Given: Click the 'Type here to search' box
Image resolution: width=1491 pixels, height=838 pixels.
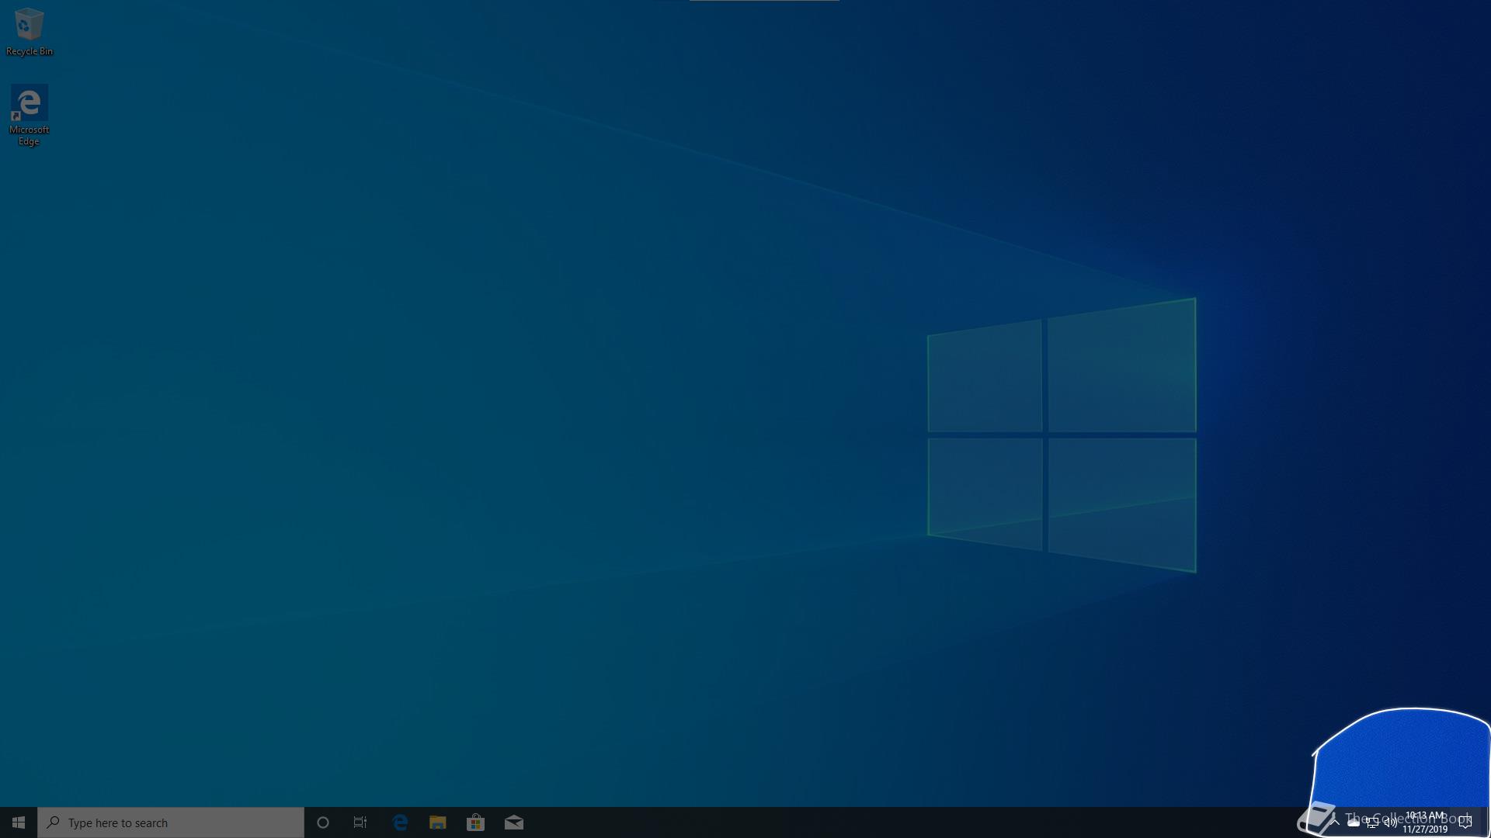Looking at the screenshot, I should [171, 822].
